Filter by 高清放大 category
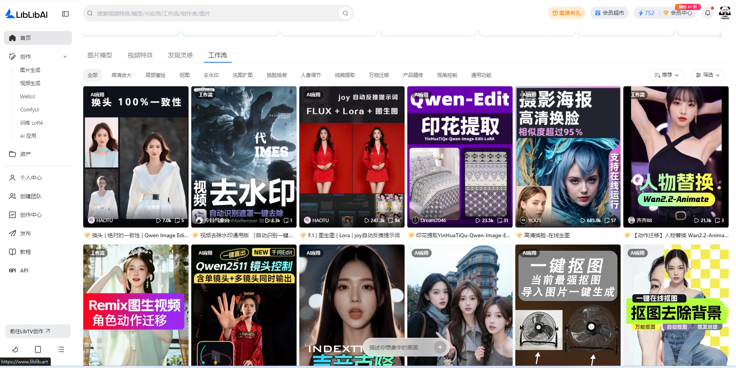The height and width of the screenshot is (368, 736). (122, 75)
